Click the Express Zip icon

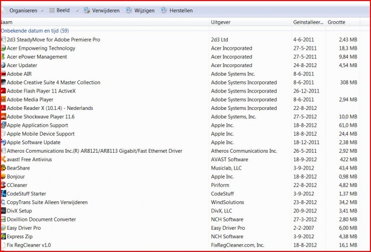(x=3, y=237)
